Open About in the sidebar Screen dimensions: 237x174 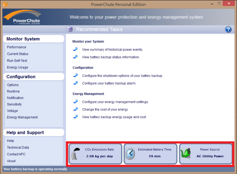(11, 161)
